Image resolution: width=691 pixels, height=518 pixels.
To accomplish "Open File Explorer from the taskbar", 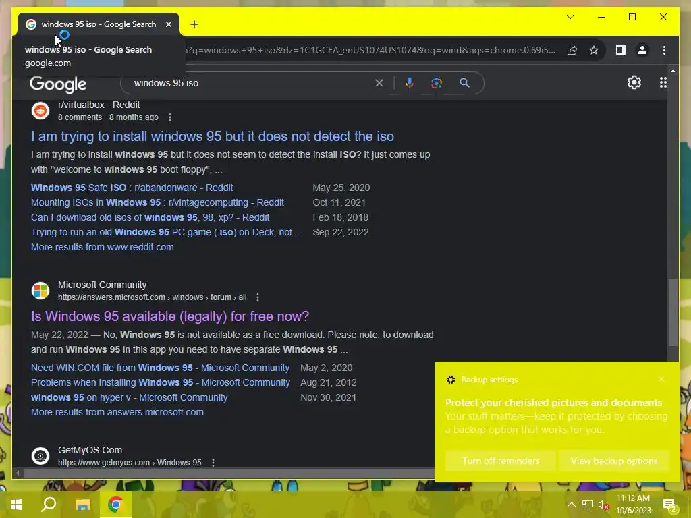I will tap(82, 505).
